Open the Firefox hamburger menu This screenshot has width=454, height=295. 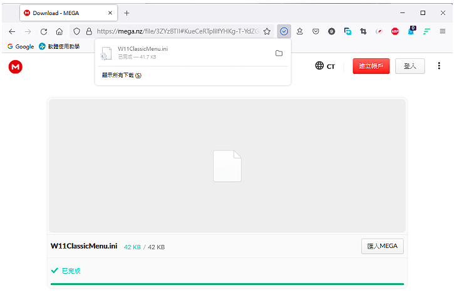click(443, 31)
